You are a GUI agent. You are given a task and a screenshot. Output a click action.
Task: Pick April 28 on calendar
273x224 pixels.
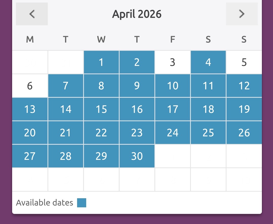coord(65,156)
